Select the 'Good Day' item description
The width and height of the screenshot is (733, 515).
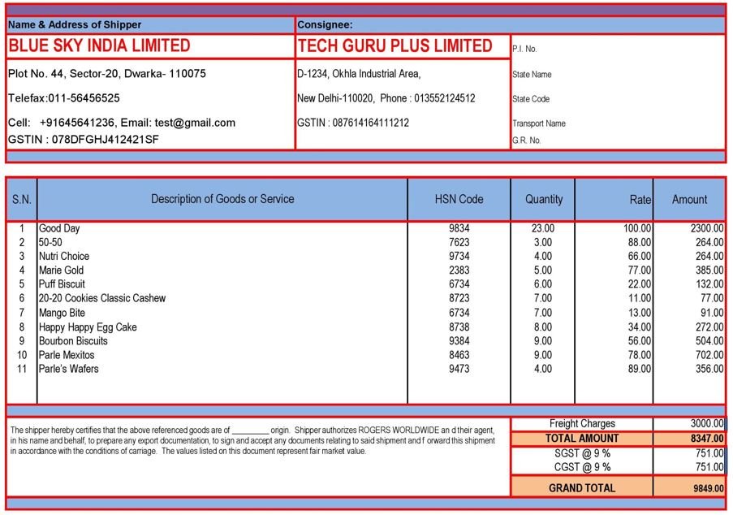pos(59,228)
